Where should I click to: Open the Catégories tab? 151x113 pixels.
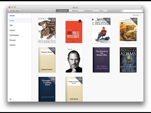[x=88, y=11]
